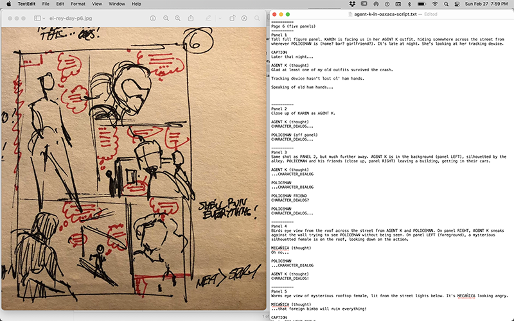Click the Preview search magnifier
Image resolution: width=514 pixels, height=321 pixels.
click(257, 19)
